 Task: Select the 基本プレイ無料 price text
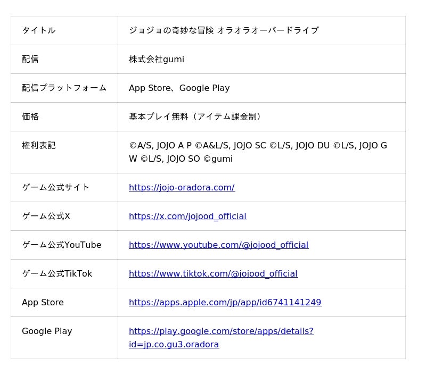click(196, 116)
